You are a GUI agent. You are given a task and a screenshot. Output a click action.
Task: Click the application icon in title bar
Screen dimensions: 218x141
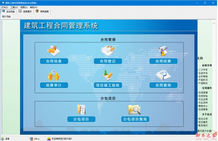click(3, 3)
